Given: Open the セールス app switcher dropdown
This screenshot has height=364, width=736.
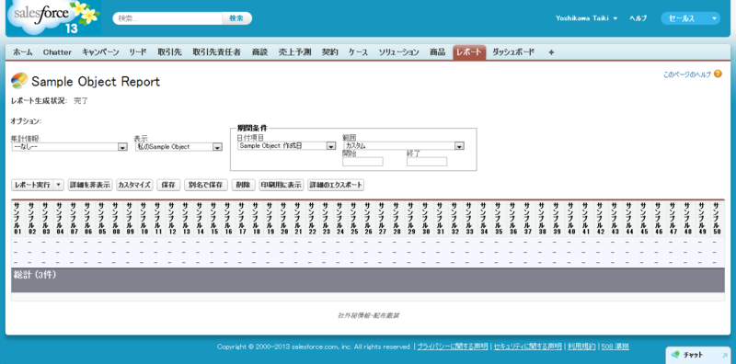Looking at the screenshot, I should pos(691,18).
